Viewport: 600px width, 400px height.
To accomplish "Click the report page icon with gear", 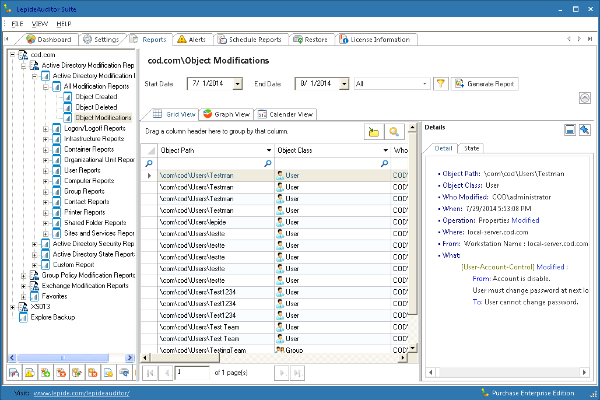I will 108,373.
